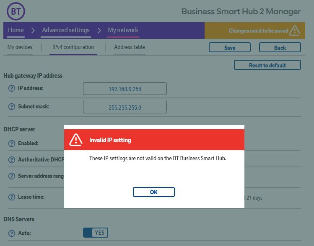Open help icon for DHCP Enabled
Viewport: 314px width, 246px height.
(x=12, y=143)
